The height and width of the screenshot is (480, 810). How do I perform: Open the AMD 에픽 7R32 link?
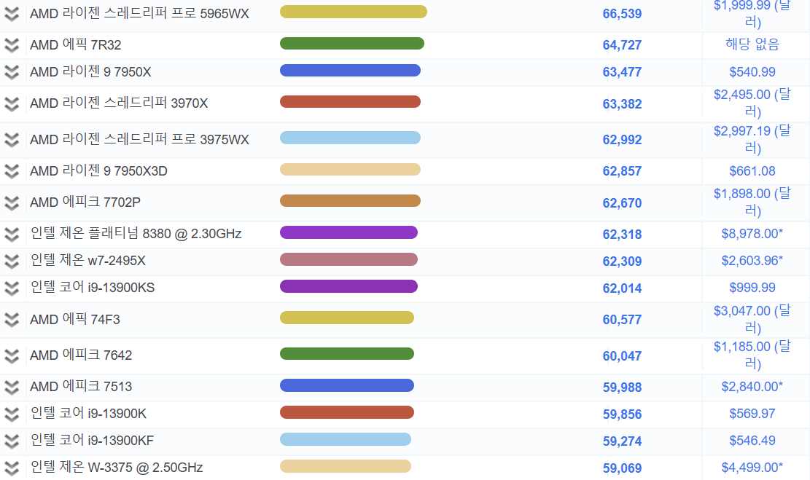75,45
